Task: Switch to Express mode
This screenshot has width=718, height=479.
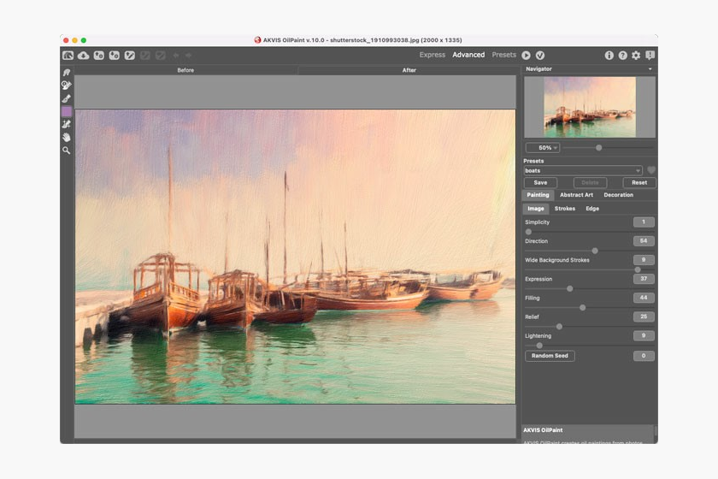Action: coord(433,55)
